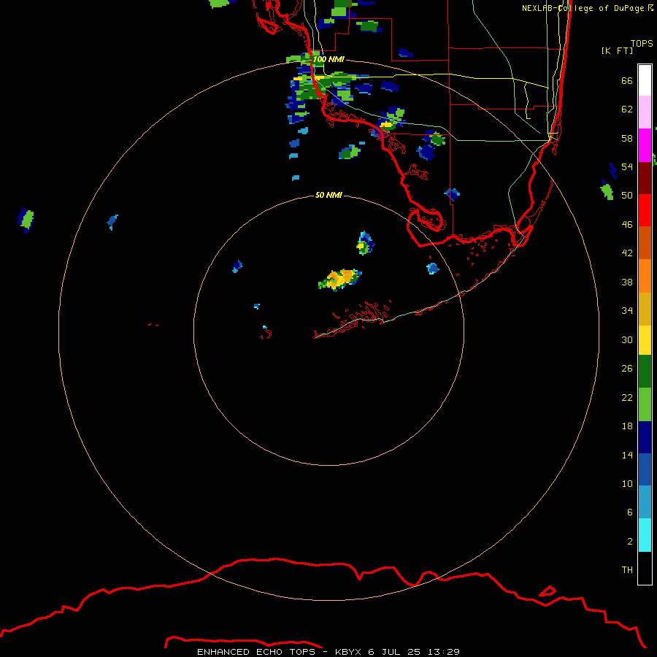Click the 13:29 timestamp at the bottom
Screen dimensions: 657x657
click(x=444, y=652)
